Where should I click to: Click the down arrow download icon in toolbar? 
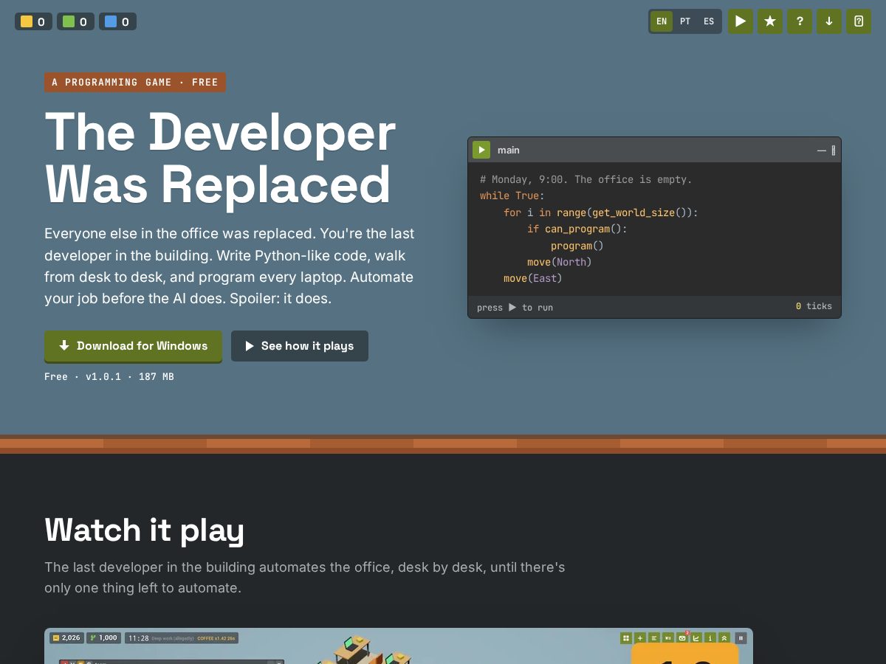coord(829,21)
